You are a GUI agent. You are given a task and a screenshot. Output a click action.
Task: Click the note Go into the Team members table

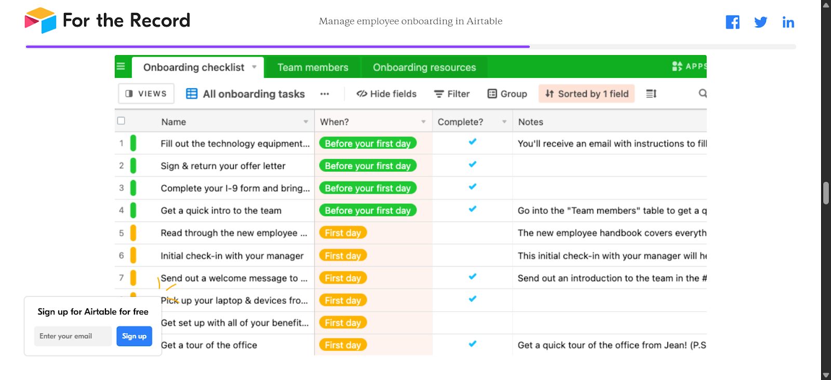pos(612,210)
